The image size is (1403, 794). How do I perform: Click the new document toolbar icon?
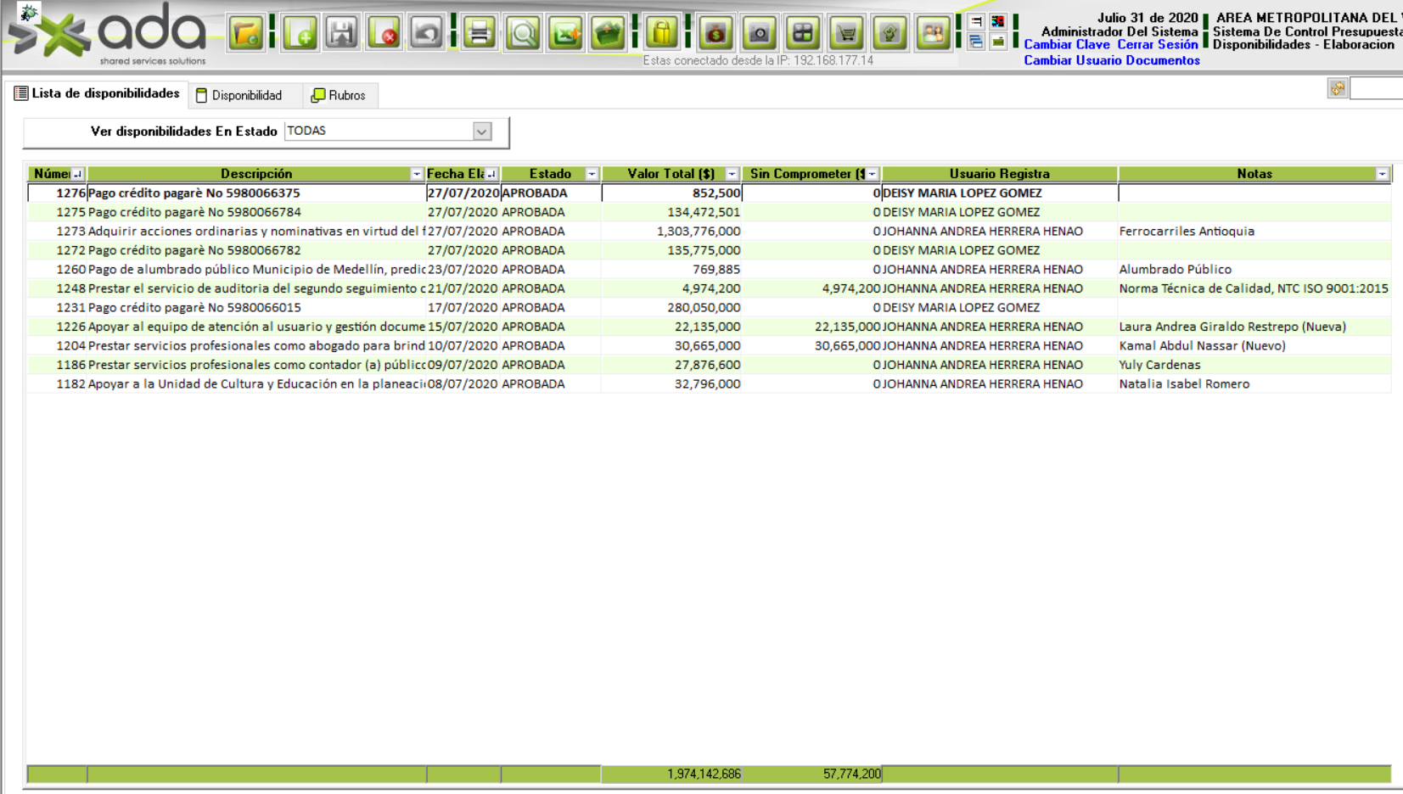click(x=300, y=34)
